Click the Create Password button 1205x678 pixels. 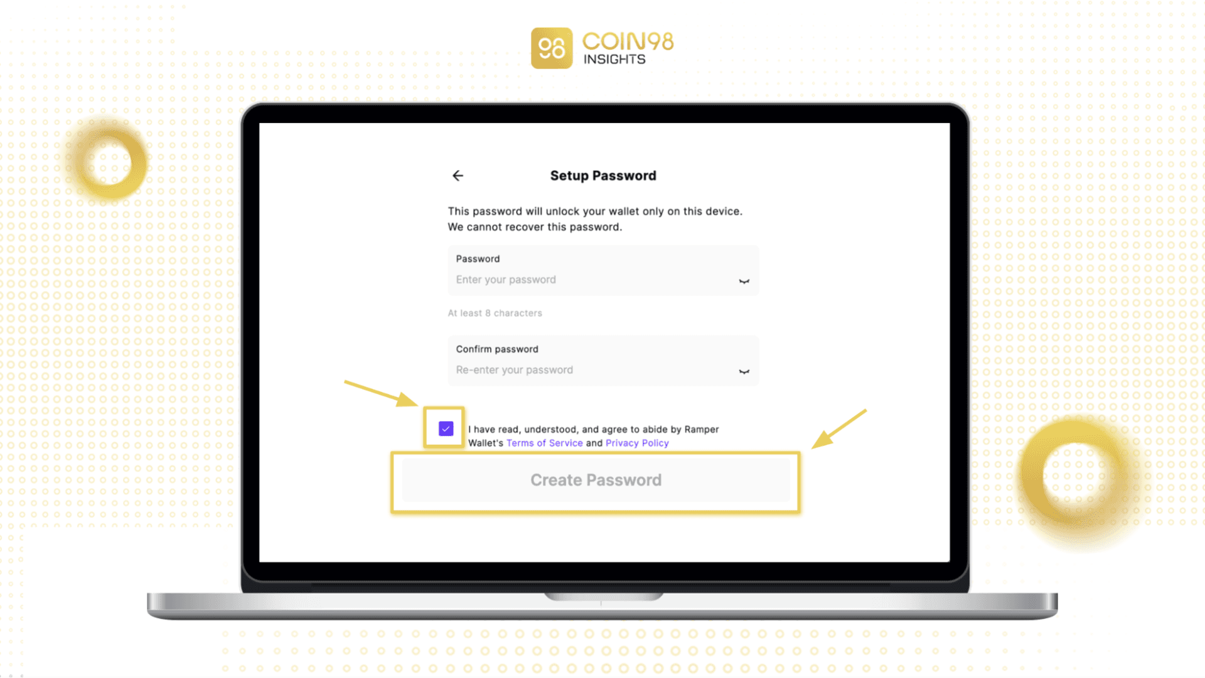[x=595, y=480]
